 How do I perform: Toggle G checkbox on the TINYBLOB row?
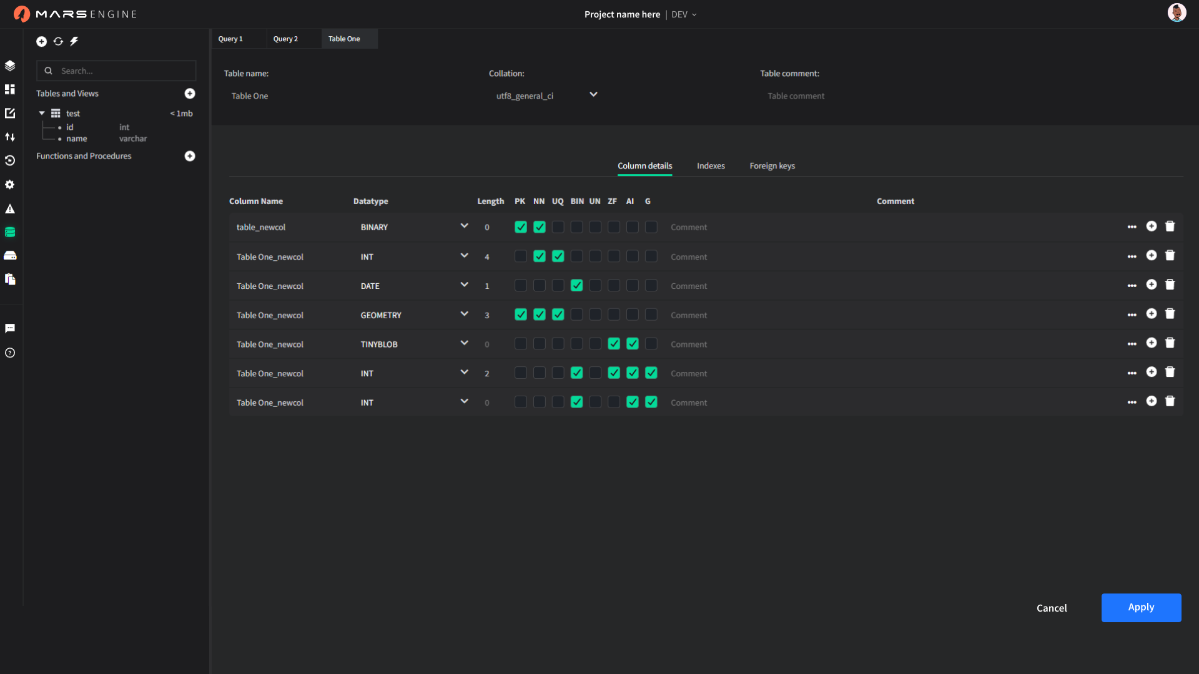(x=651, y=344)
